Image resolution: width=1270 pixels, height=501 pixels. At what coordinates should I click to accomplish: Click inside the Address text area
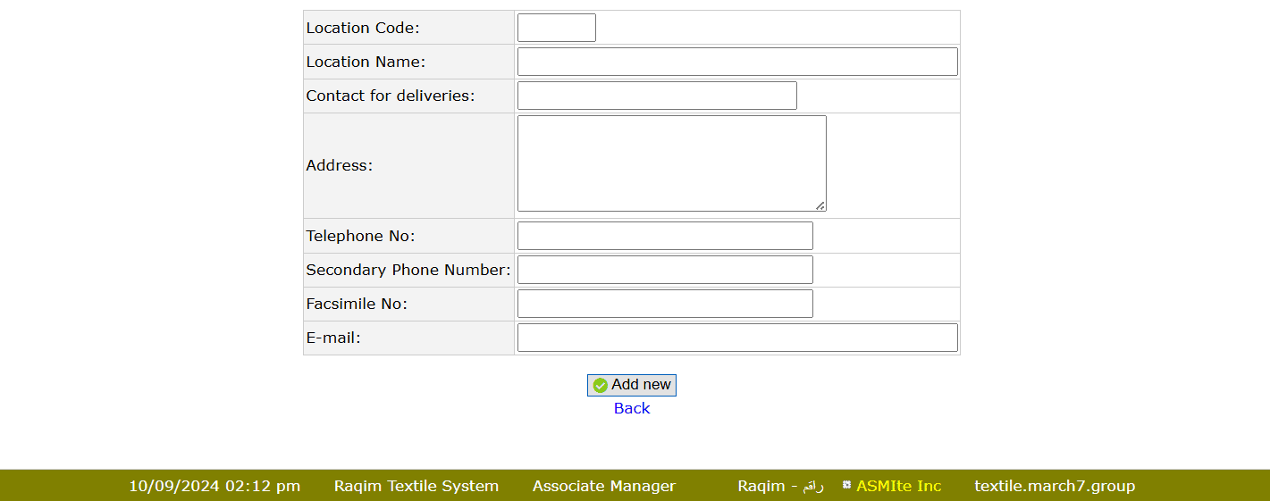point(671,163)
